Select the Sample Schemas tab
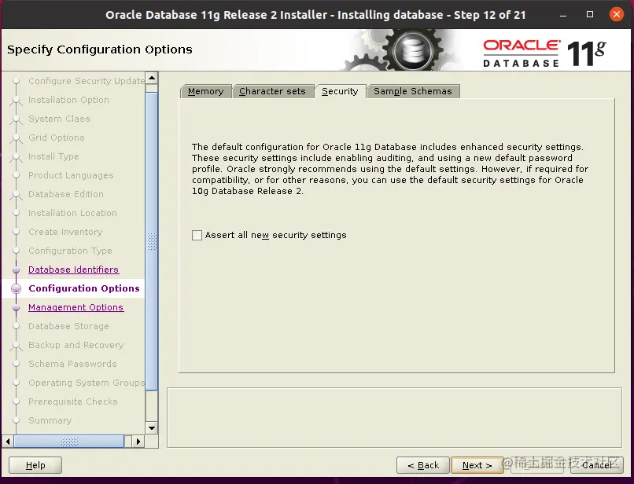The height and width of the screenshot is (484, 634). [x=413, y=91]
